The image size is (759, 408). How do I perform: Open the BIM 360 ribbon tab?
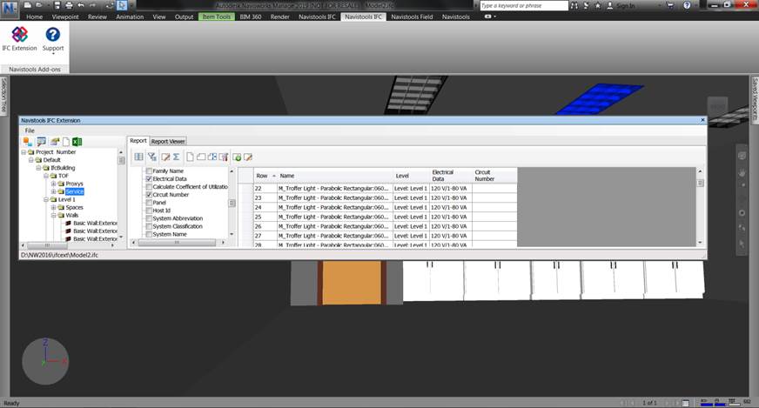[251, 17]
